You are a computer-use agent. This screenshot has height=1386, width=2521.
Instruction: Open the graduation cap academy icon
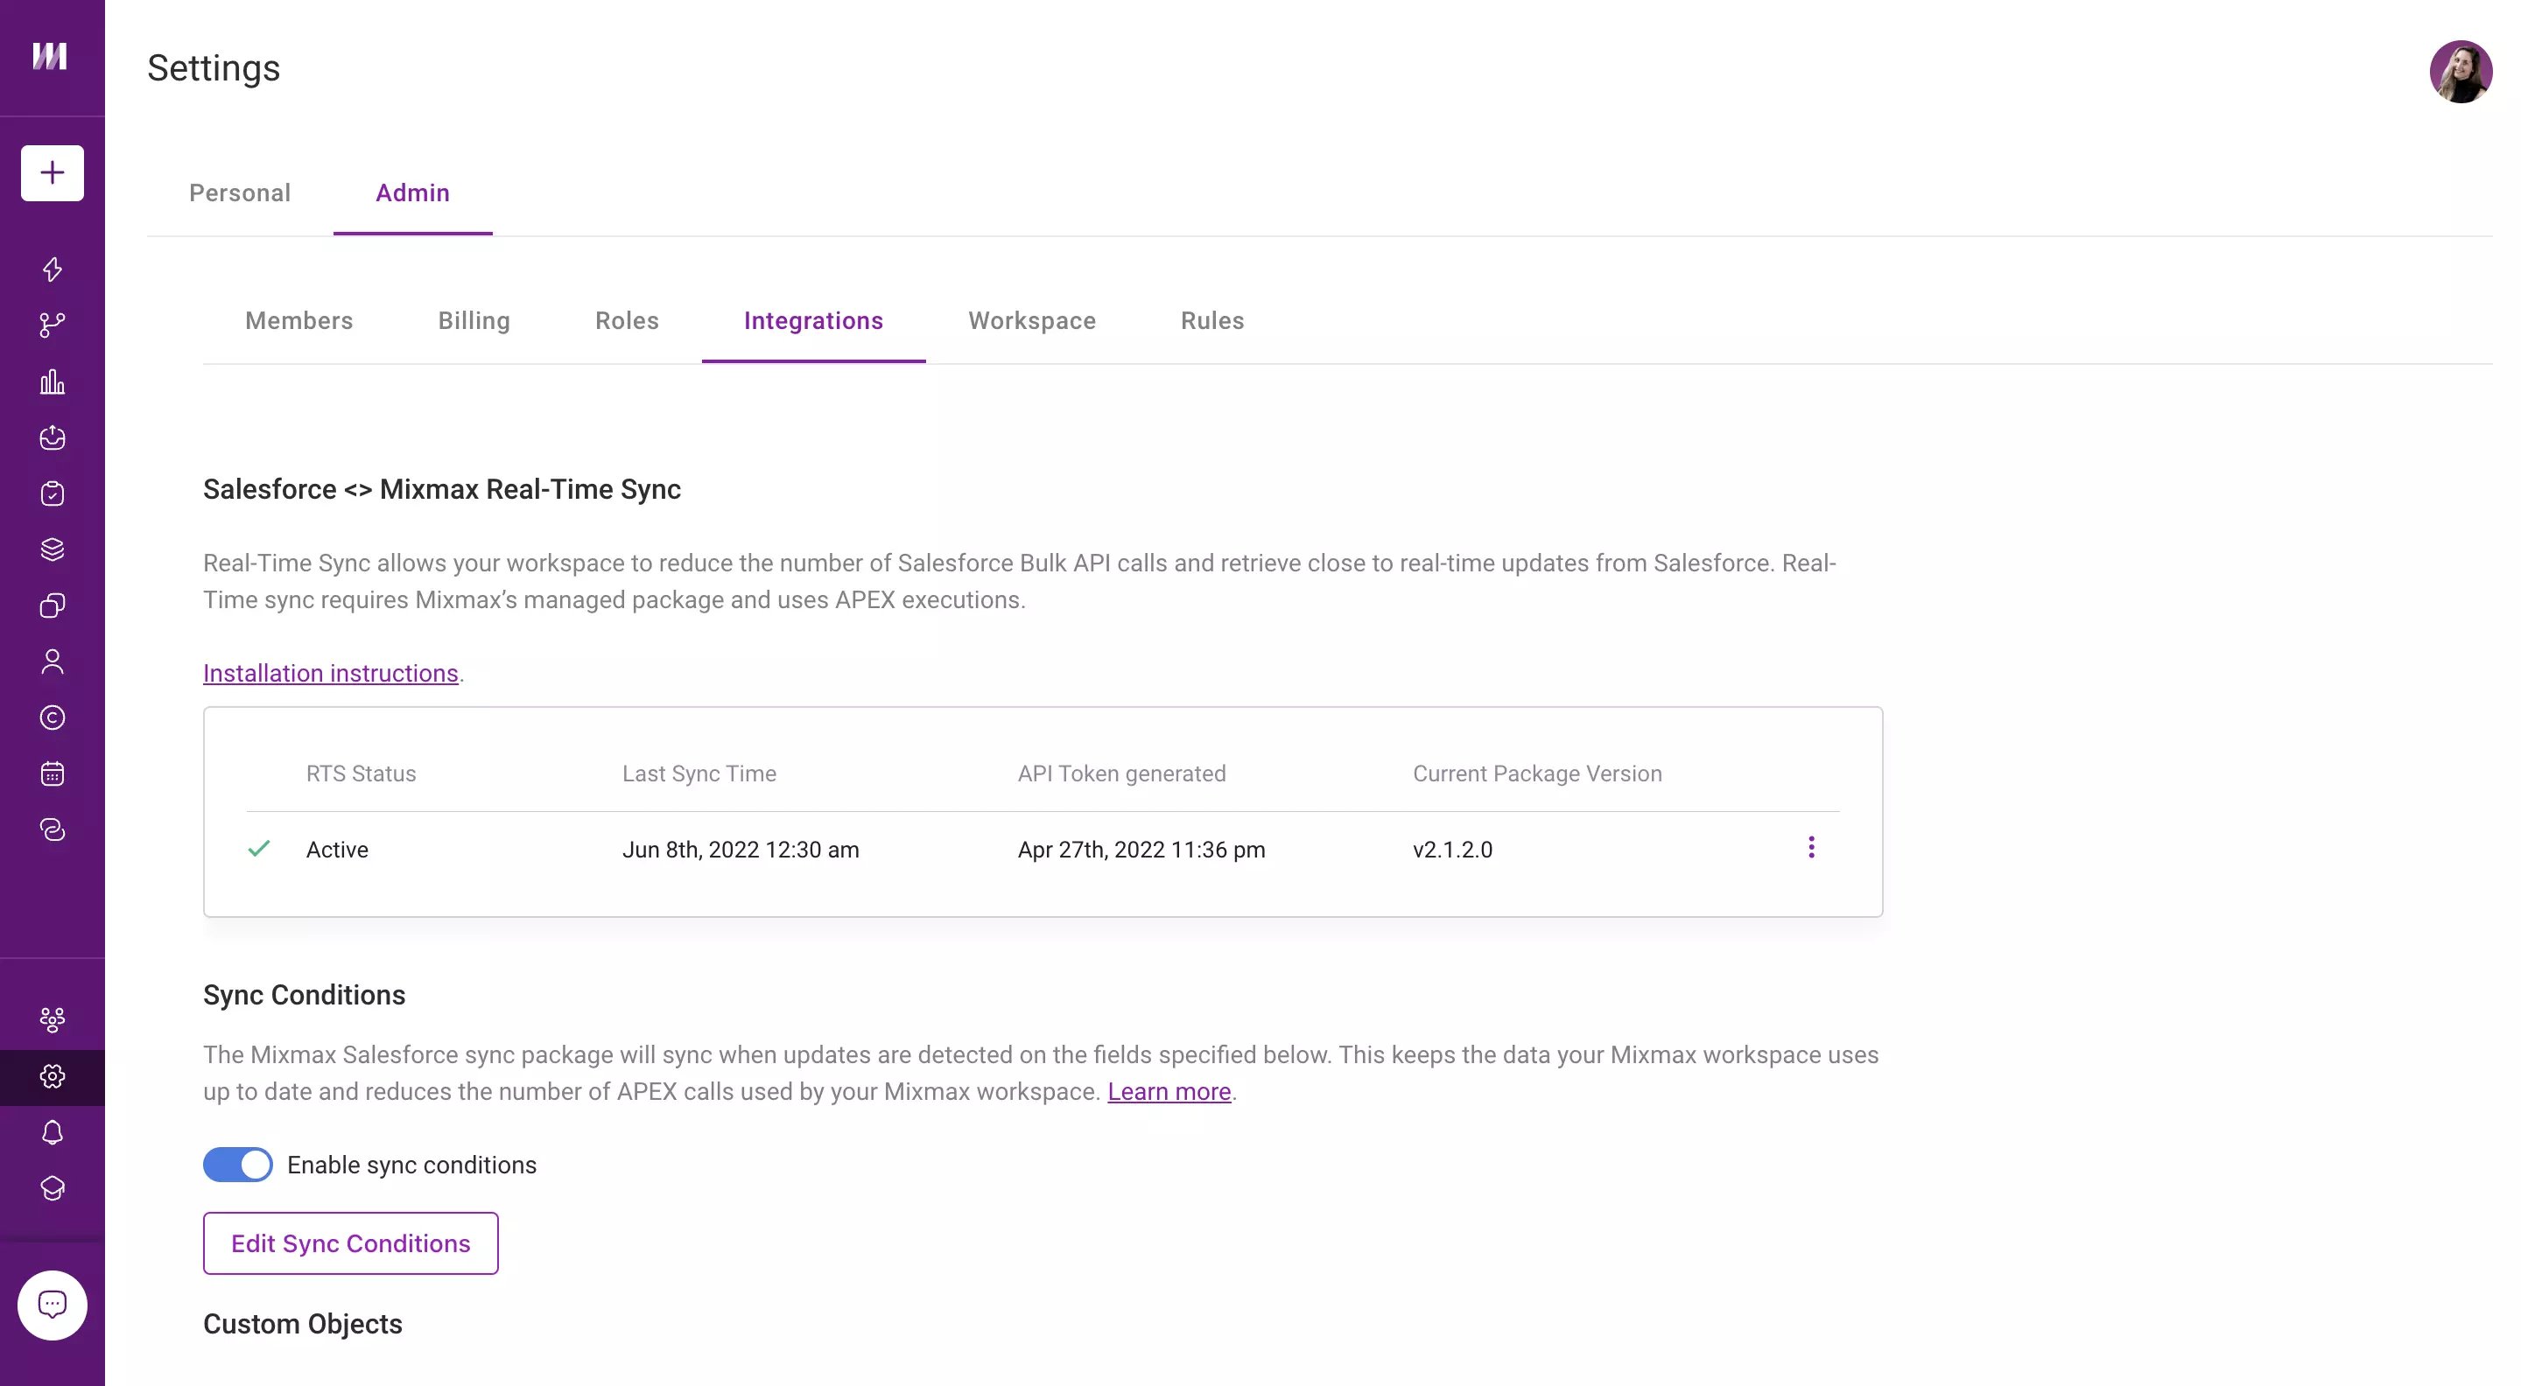tap(52, 1188)
